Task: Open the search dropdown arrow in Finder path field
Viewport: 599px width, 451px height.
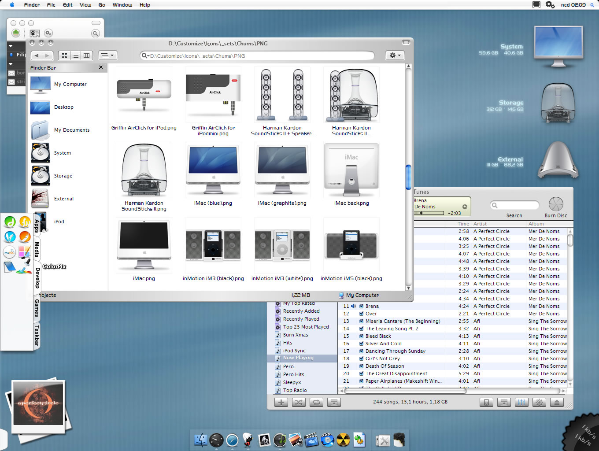Action: [x=145, y=56]
